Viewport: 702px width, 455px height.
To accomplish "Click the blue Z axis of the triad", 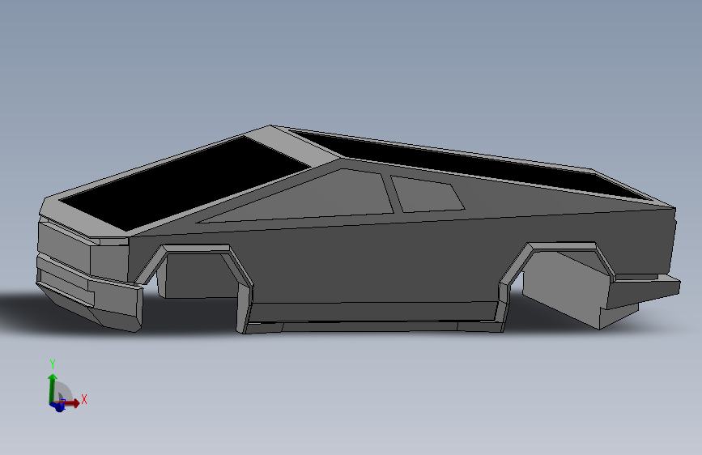I will (58, 406).
